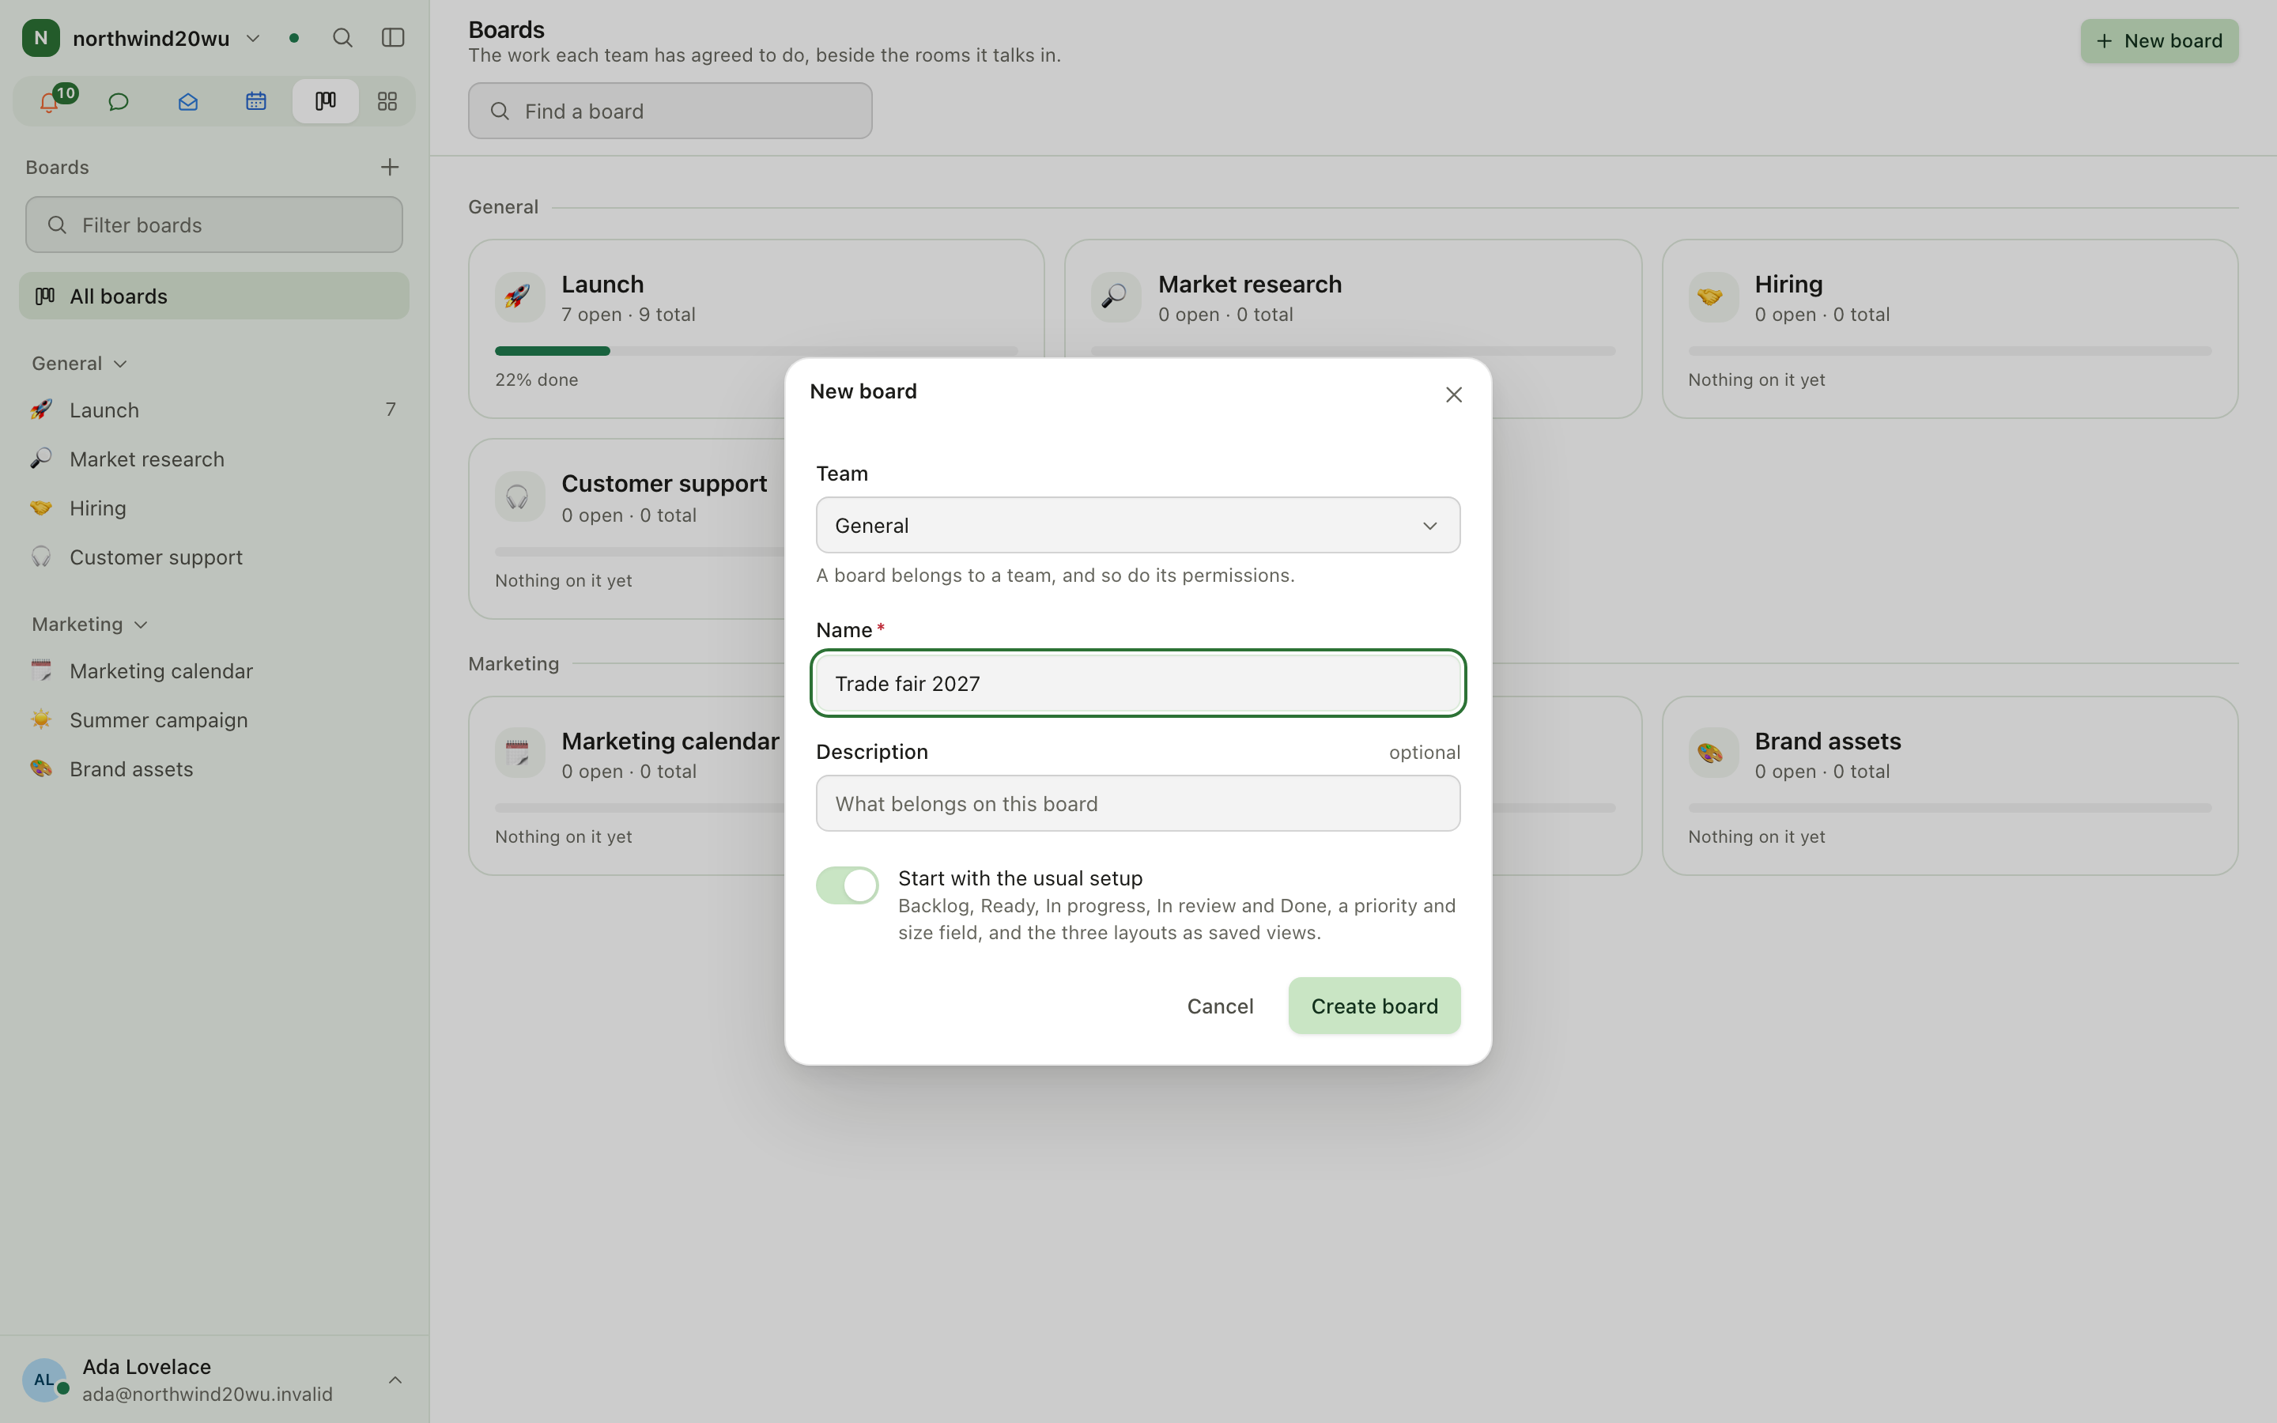Toggle Start with the usual setup

(x=847, y=885)
